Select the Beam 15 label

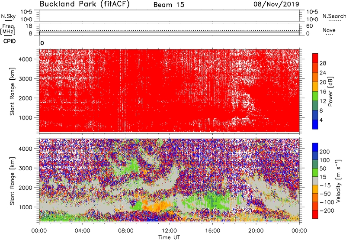click(x=169, y=5)
